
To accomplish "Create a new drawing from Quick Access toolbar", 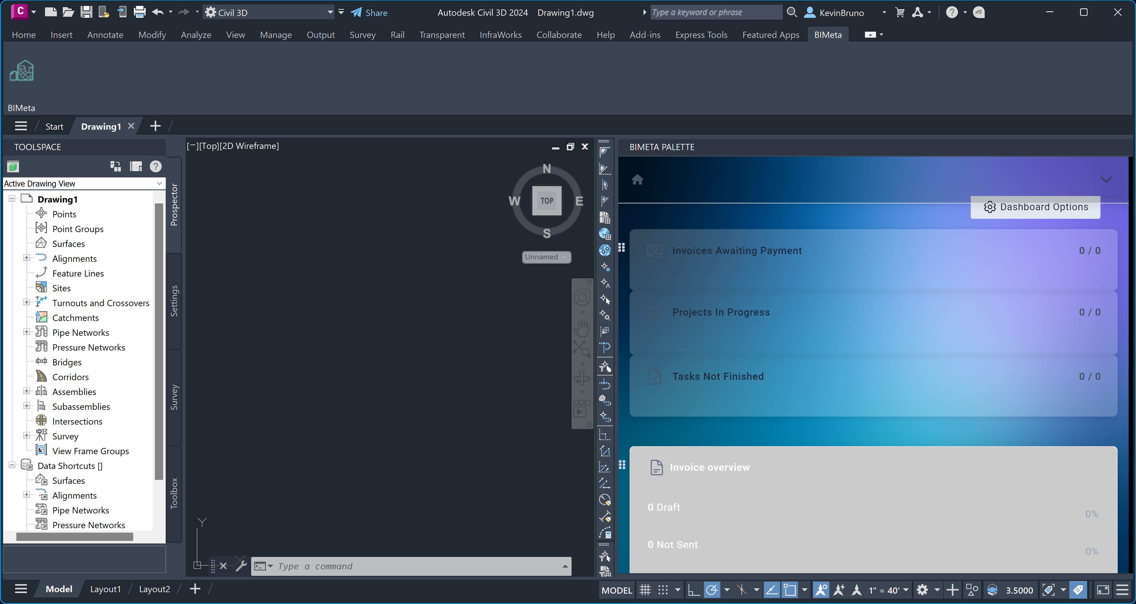I will 51,12.
